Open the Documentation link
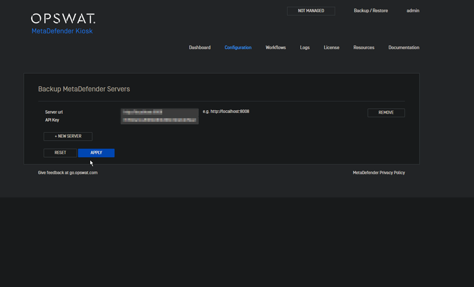Viewport: 474px width, 287px height. click(x=404, y=48)
